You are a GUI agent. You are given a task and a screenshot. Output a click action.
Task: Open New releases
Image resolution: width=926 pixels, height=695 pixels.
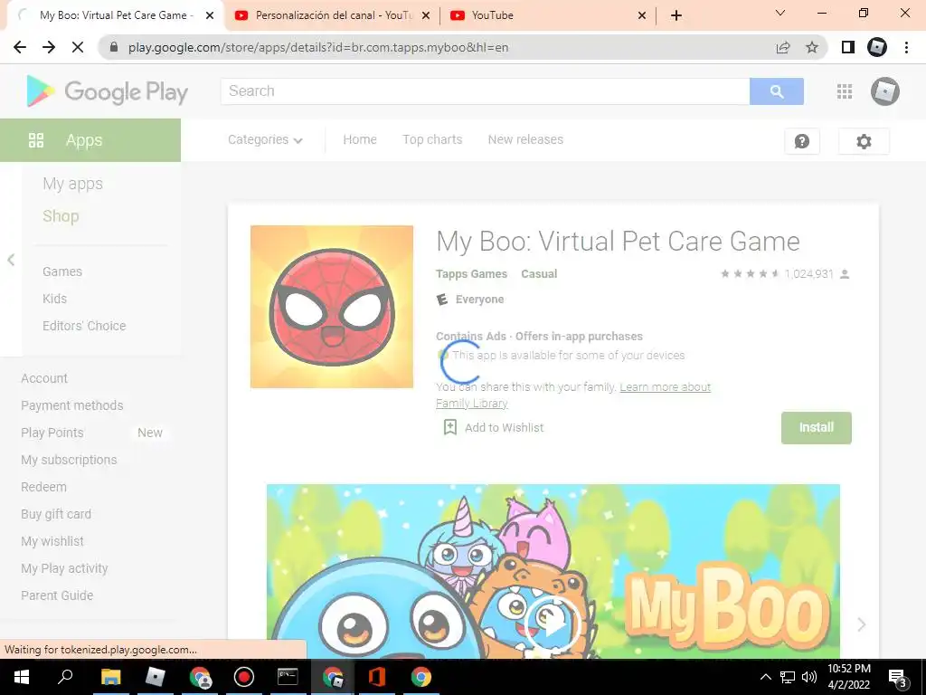[x=525, y=139]
